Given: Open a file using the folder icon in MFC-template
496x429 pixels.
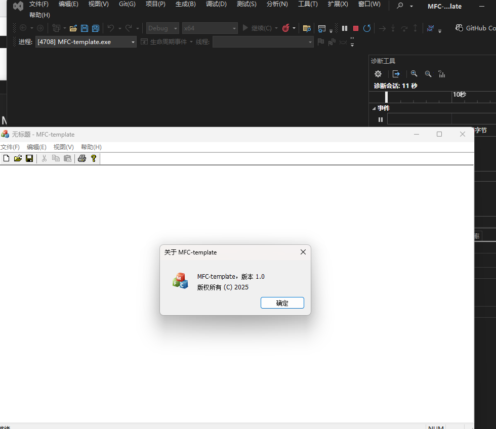Looking at the screenshot, I should [18, 158].
